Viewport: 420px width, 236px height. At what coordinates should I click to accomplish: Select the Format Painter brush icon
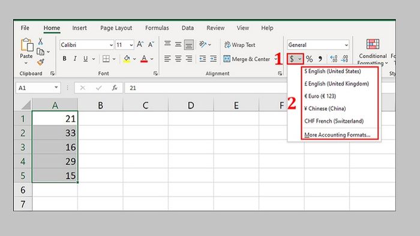[40, 62]
